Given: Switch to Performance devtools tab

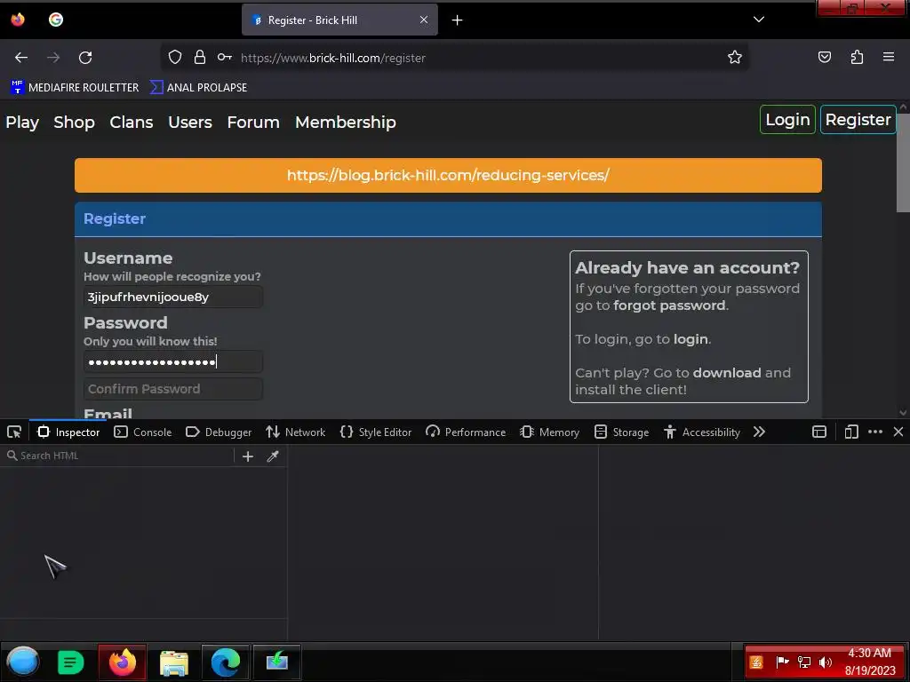Looking at the screenshot, I should [466, 432].
